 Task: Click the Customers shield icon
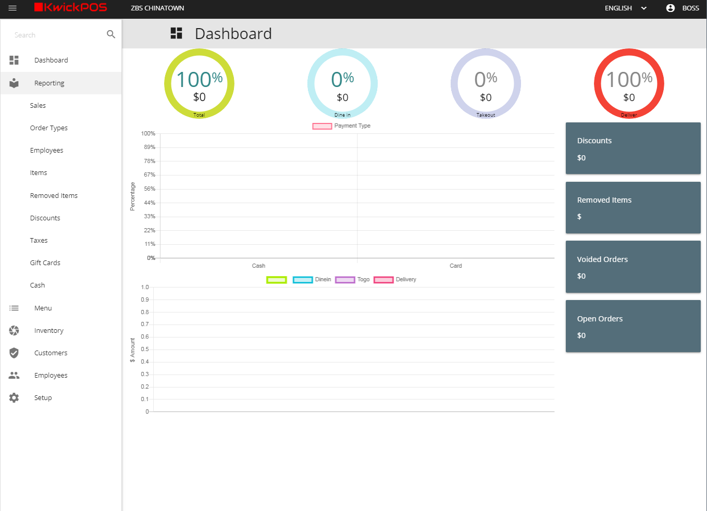coord(14,353)
